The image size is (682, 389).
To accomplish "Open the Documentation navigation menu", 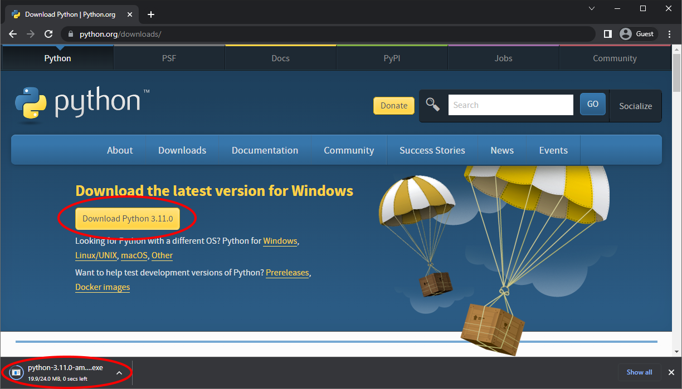I will tap(265, 150).
